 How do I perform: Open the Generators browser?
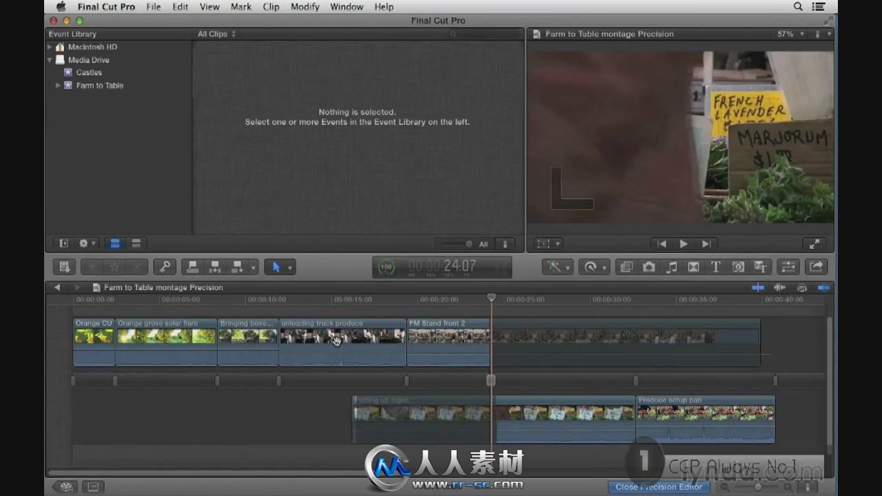(x=738, y=267)
